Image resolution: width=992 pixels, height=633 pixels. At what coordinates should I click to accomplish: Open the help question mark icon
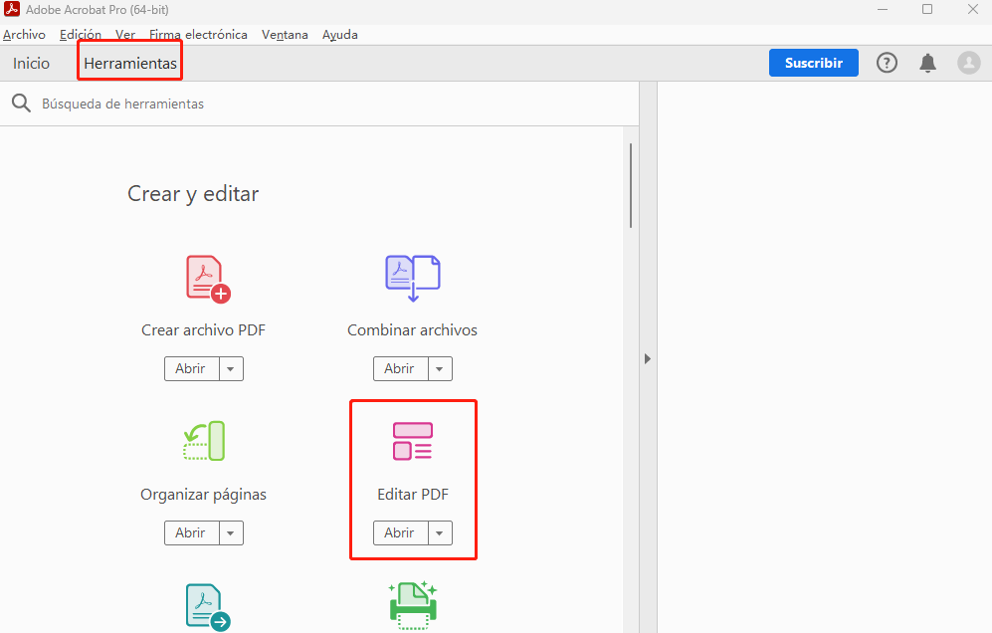click(886, 63)
